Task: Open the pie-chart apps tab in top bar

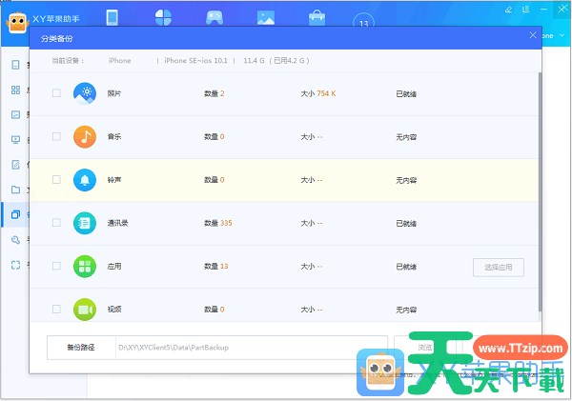Action: pos(163,17)
